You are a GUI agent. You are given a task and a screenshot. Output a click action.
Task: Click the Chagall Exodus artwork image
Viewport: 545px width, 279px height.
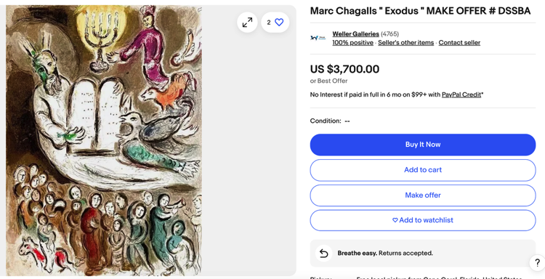click(104, 140)
